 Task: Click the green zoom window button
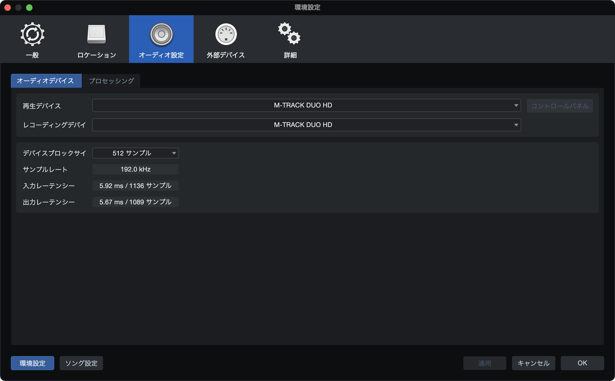(x=29, y=8)
